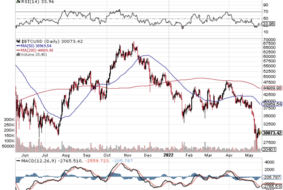Click the Volume bar-chart legend icon
The image size is (283, 190).
(18, 55)
